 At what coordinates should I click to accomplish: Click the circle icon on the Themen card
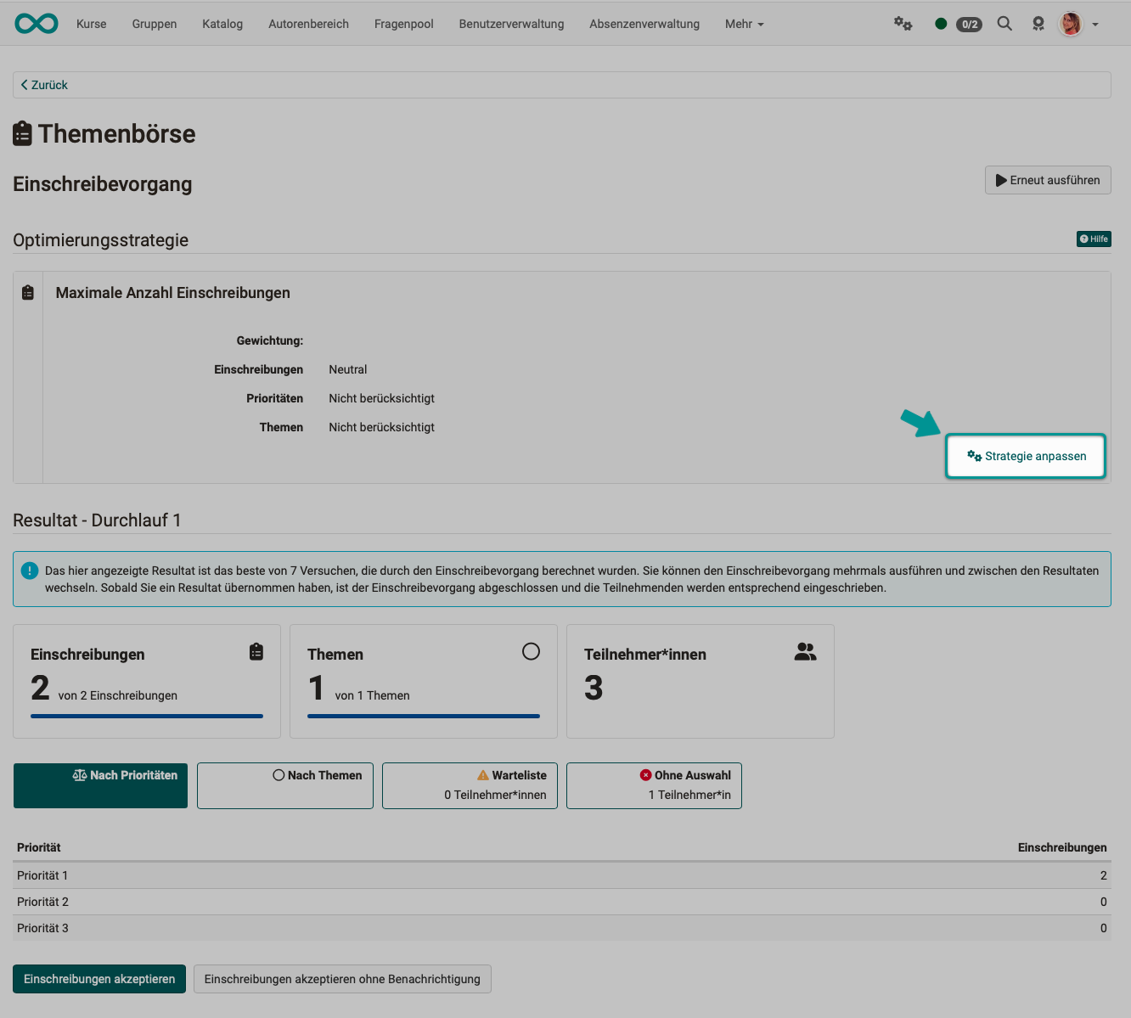coord(532,651)
